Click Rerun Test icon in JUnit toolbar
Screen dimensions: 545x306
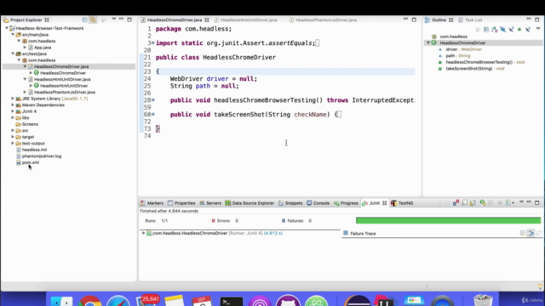(483, 202)
